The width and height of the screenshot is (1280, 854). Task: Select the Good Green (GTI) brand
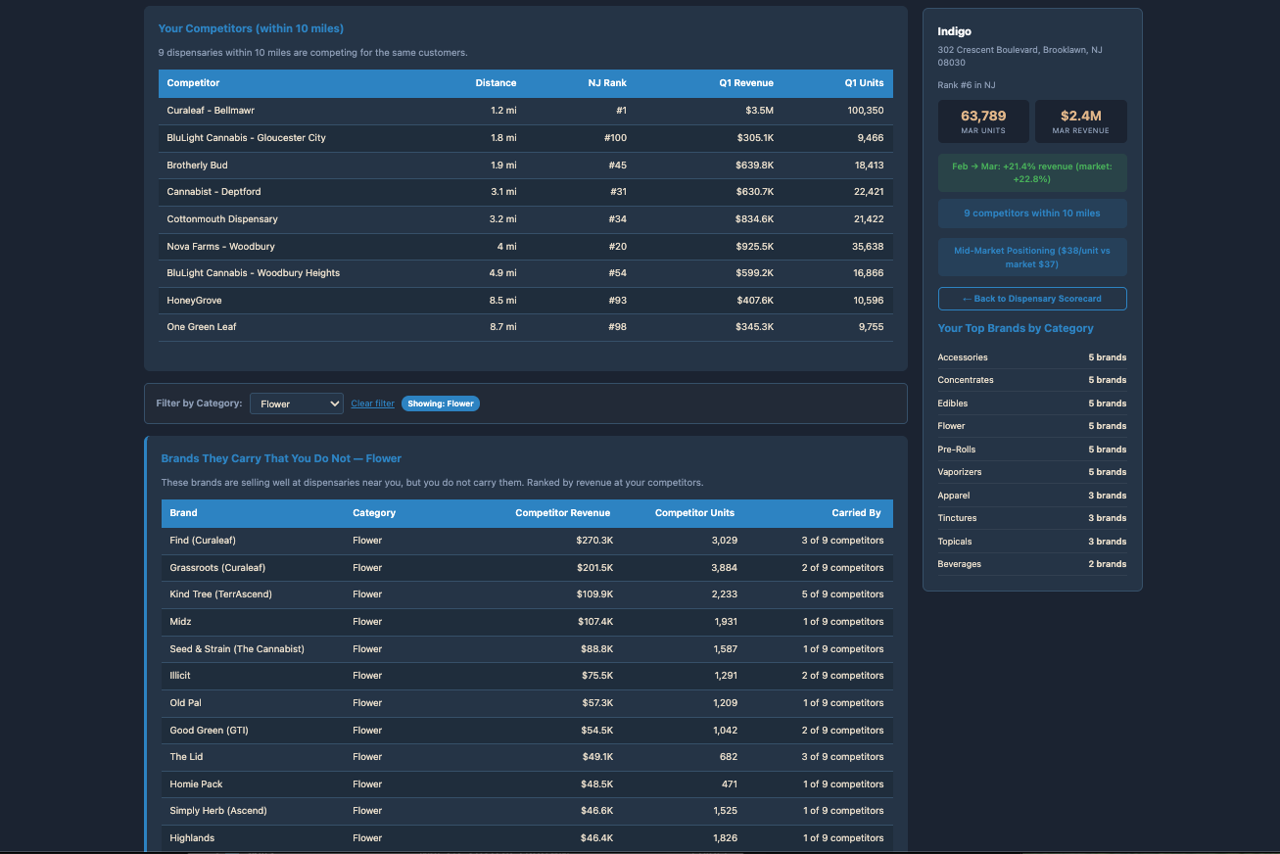click(527, 731)
